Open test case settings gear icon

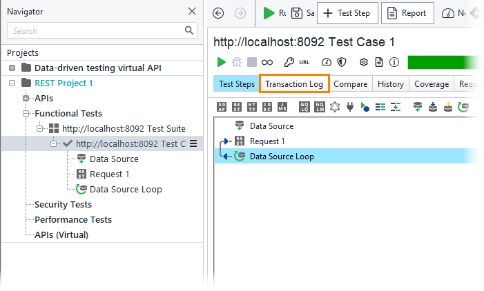pos(364,62)
